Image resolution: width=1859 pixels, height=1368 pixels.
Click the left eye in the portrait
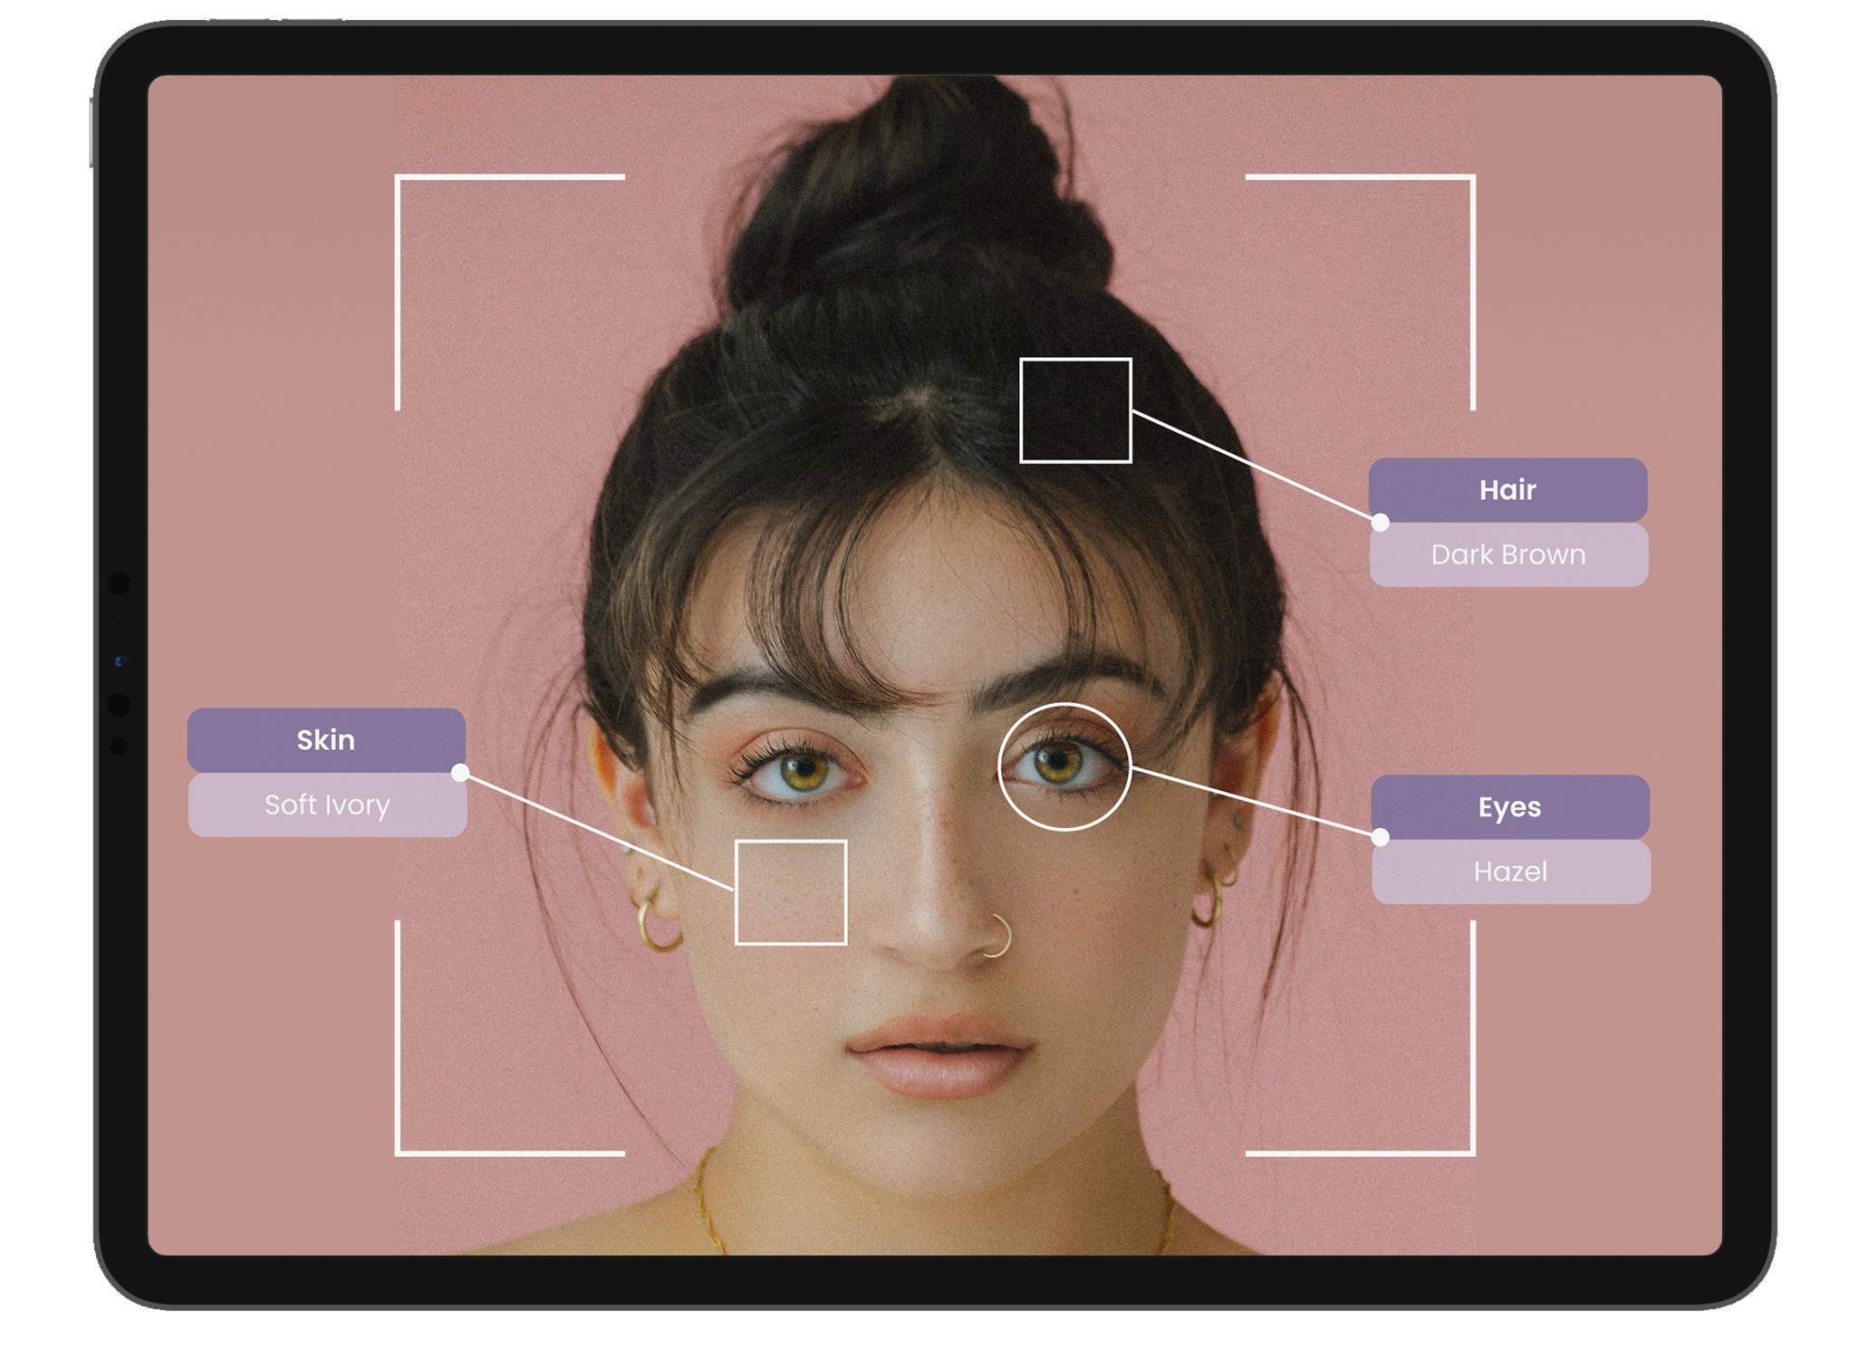coord(800,773)
